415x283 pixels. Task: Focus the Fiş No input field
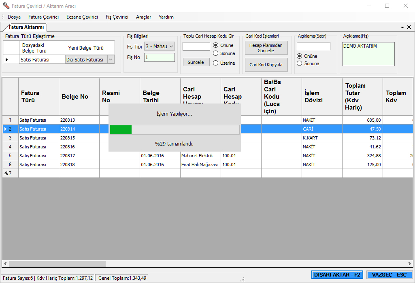(x=160, y=57)
